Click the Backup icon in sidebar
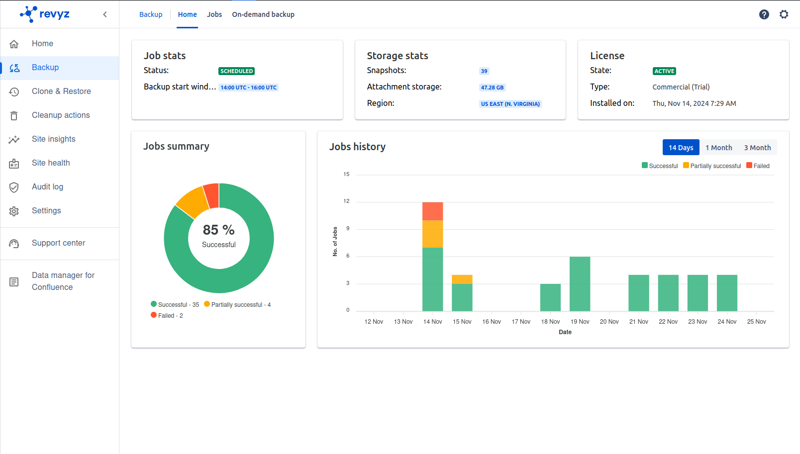800x454 pixels. click(14, 68)
